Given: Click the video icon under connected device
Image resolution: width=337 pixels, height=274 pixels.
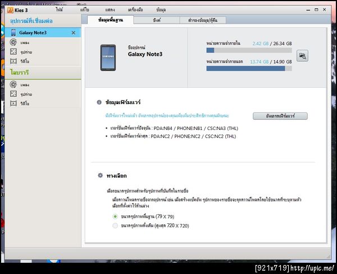Looking at the screenshot, I should [x=13, y=61].
